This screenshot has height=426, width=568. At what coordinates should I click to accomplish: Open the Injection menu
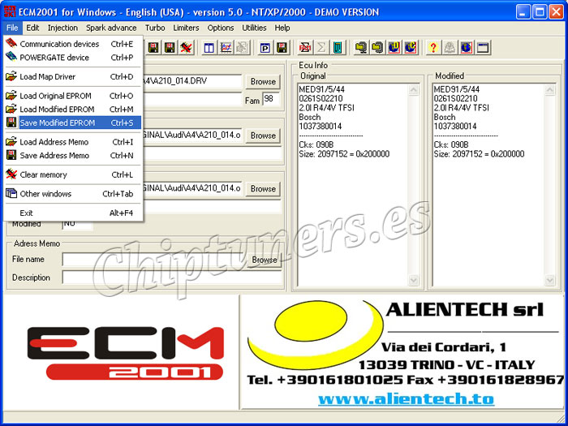[62, 28]
